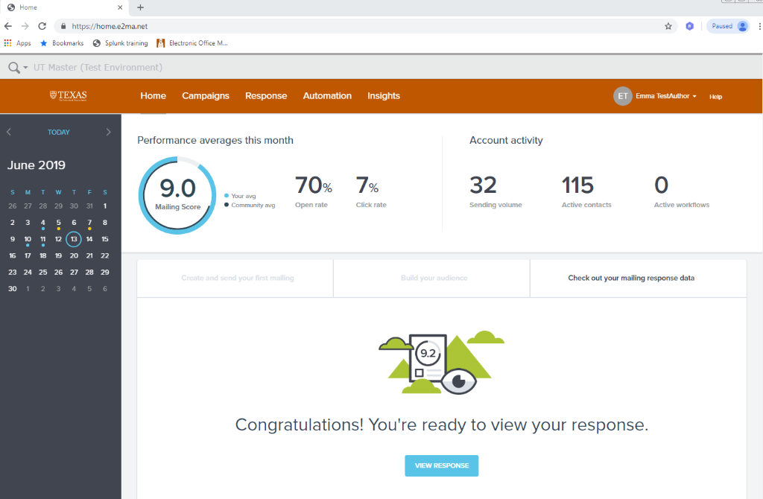Viewport: 763px width, 499px height.
Task: Go to previous month in calendar
Action: point(9,132)
